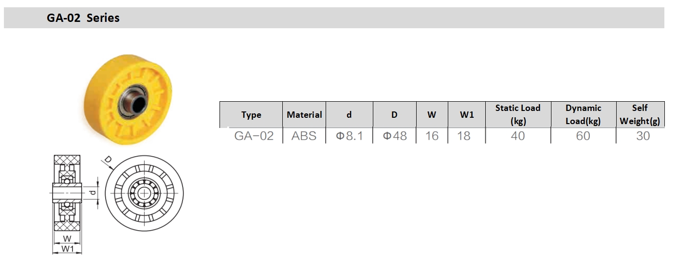The width and height of the screenshot is (678, 273).
Task: Select the ABS material cell
Action: click(x=304, y=136)
